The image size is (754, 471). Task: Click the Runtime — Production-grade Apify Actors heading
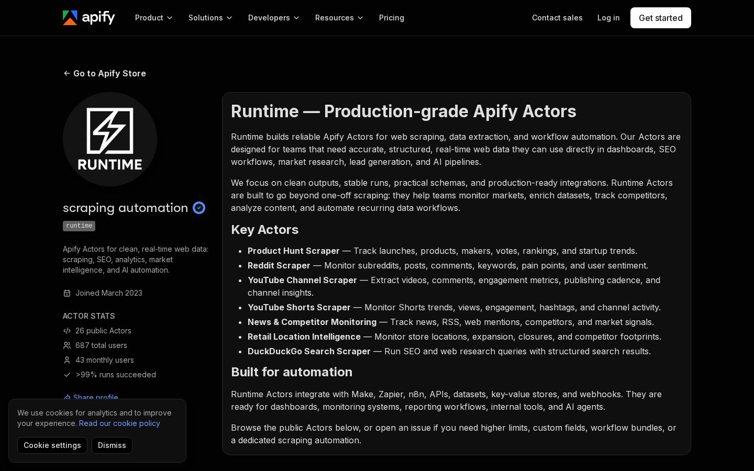click(404, 111)
